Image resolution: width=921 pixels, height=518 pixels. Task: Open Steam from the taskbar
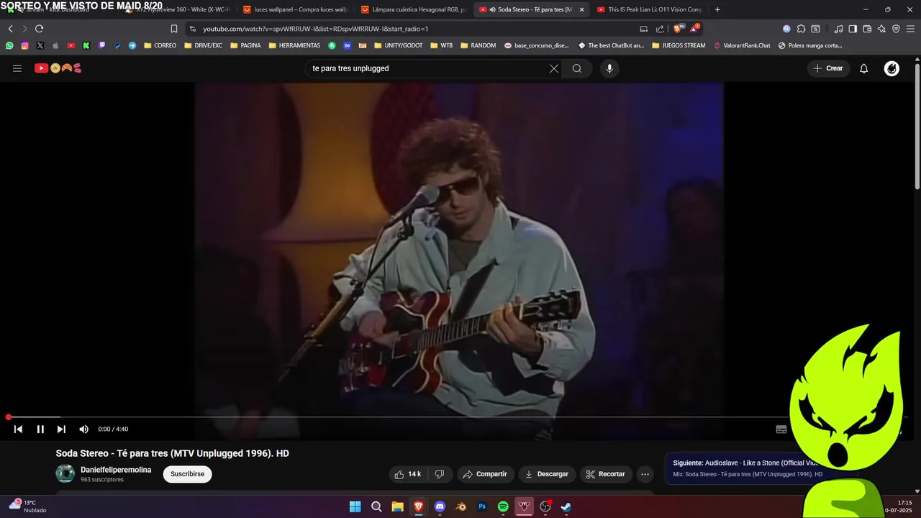tap(566, 506)
